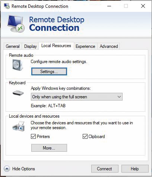Switch to the General tab

pyautogui.click(x=13, y=46)
